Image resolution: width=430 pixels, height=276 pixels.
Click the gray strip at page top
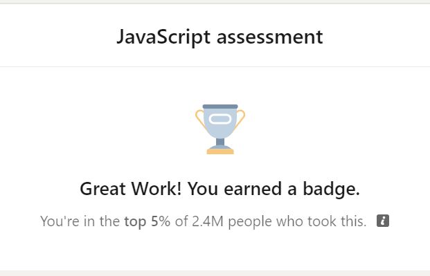215,1
